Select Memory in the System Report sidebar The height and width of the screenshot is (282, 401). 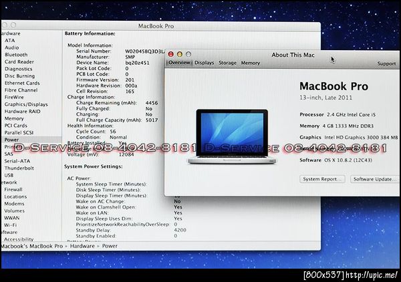[x=14, y=118]
